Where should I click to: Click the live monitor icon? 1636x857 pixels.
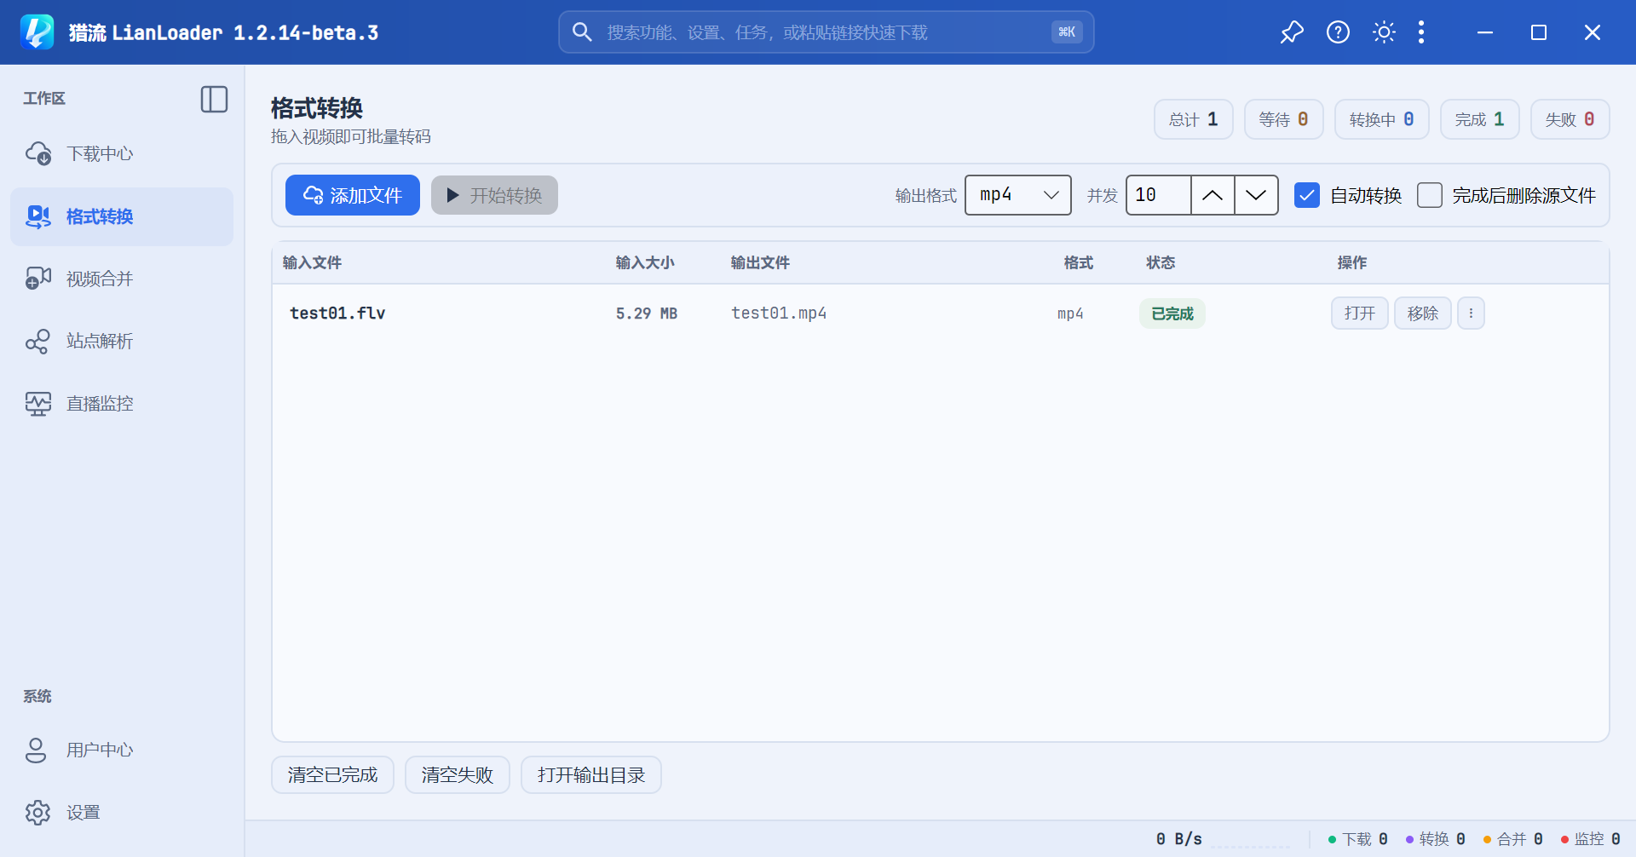click(x=38, y=403)
